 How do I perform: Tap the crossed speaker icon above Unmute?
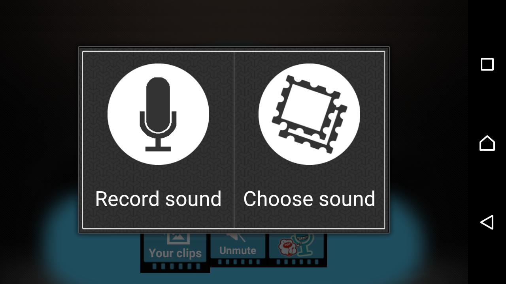click(x=236, y=237)
